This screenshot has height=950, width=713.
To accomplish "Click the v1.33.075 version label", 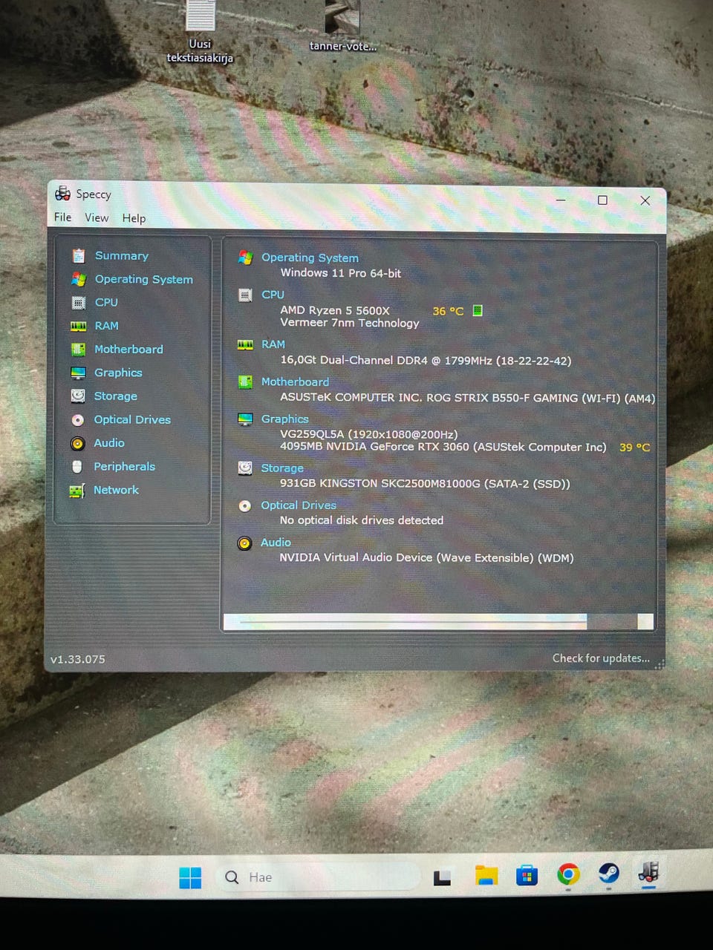I will (78, 659).
